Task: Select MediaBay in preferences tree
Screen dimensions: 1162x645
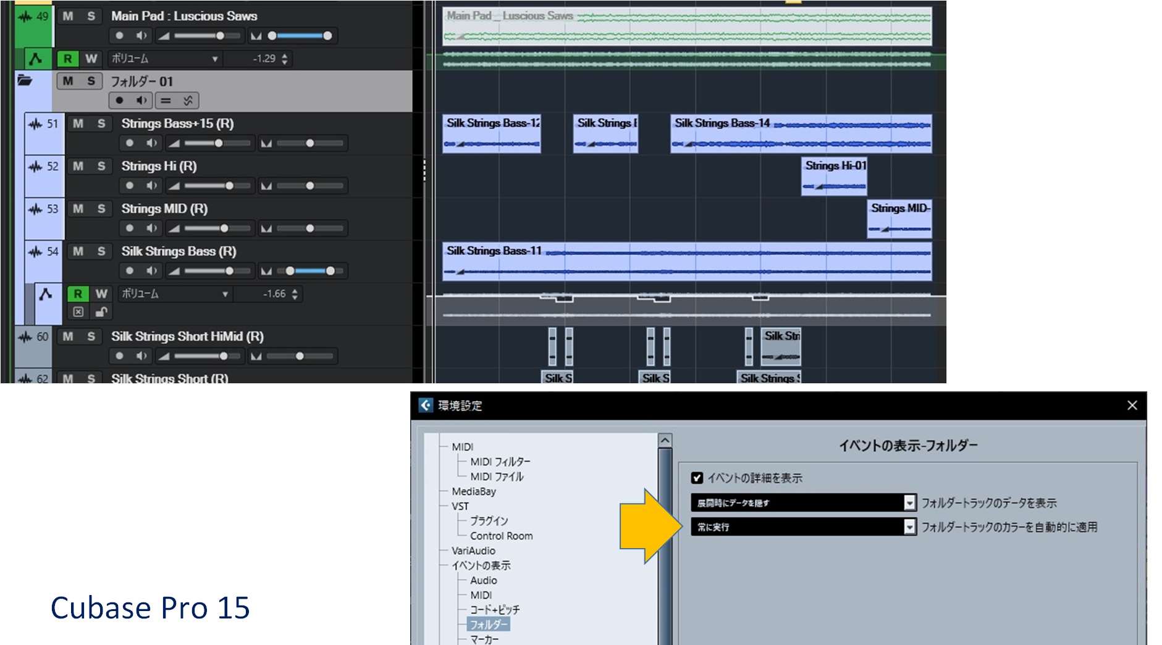Action: click(x=473, y=491)
